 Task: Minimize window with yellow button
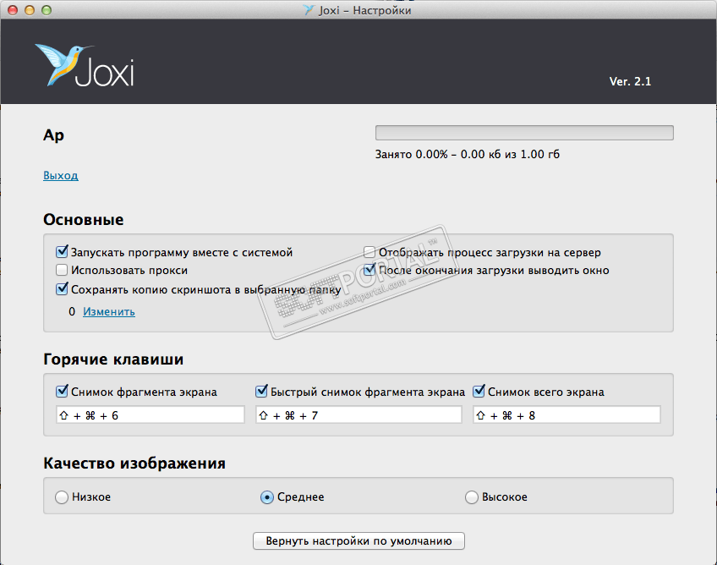coord(30,10)
